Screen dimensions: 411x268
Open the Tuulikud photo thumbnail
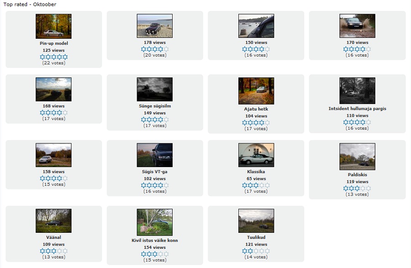click(256, 221)
